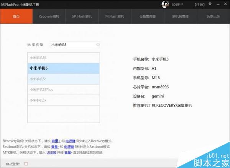This screenshot has width=230, height=168.
Task: Click the 手机名称 value 小米手机5
Action: click(x=160, y=59)
